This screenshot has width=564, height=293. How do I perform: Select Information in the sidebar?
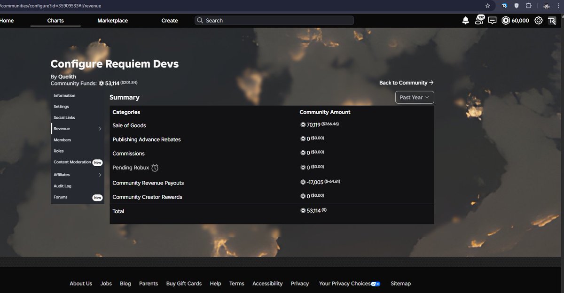pos(64,95)
